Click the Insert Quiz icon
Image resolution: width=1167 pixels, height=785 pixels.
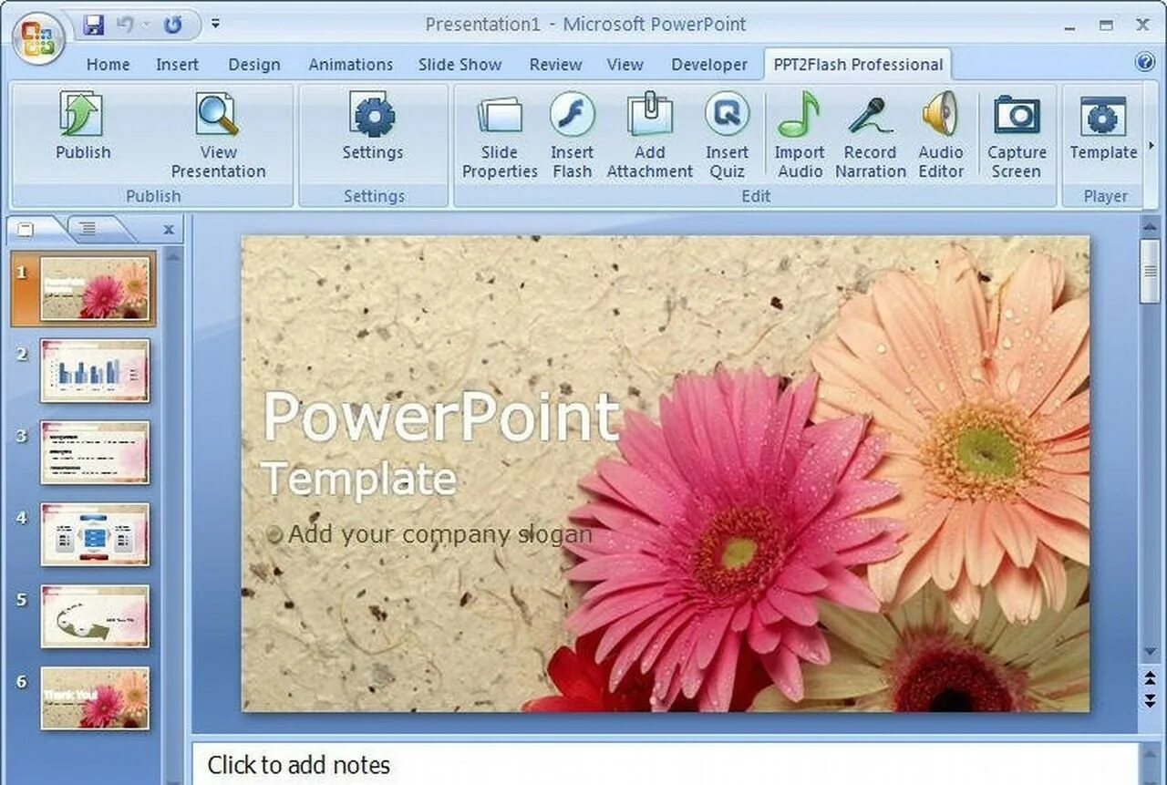click(727, 115)
